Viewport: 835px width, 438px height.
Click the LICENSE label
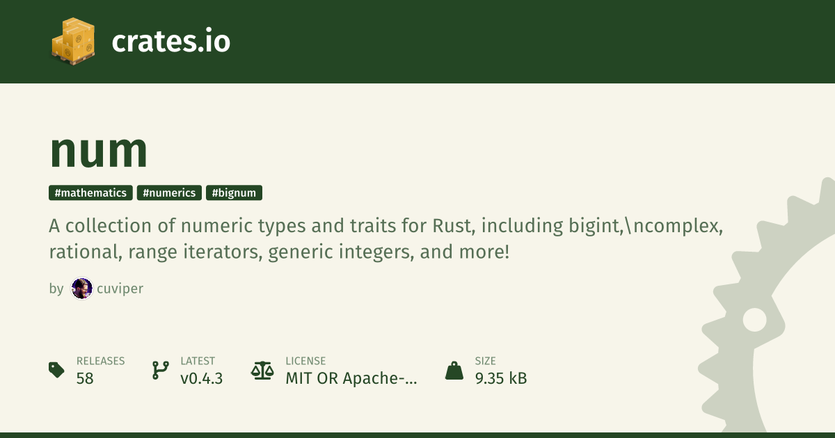pyautogui.click(x=305, y=361)
